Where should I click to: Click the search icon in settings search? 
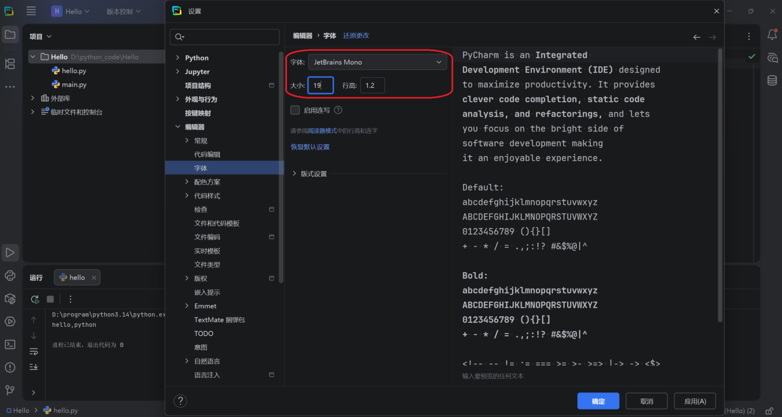click(179, 37)
